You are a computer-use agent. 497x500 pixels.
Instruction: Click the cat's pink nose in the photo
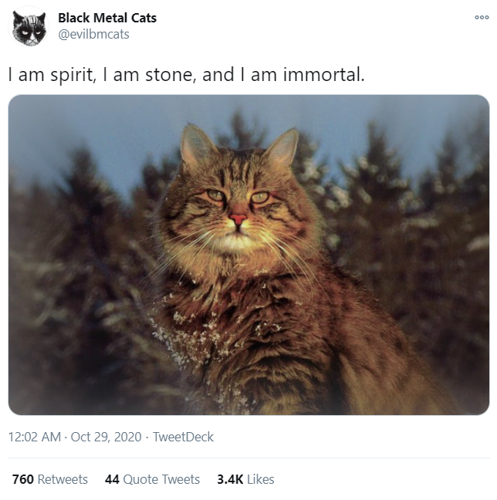pos(238,219)
